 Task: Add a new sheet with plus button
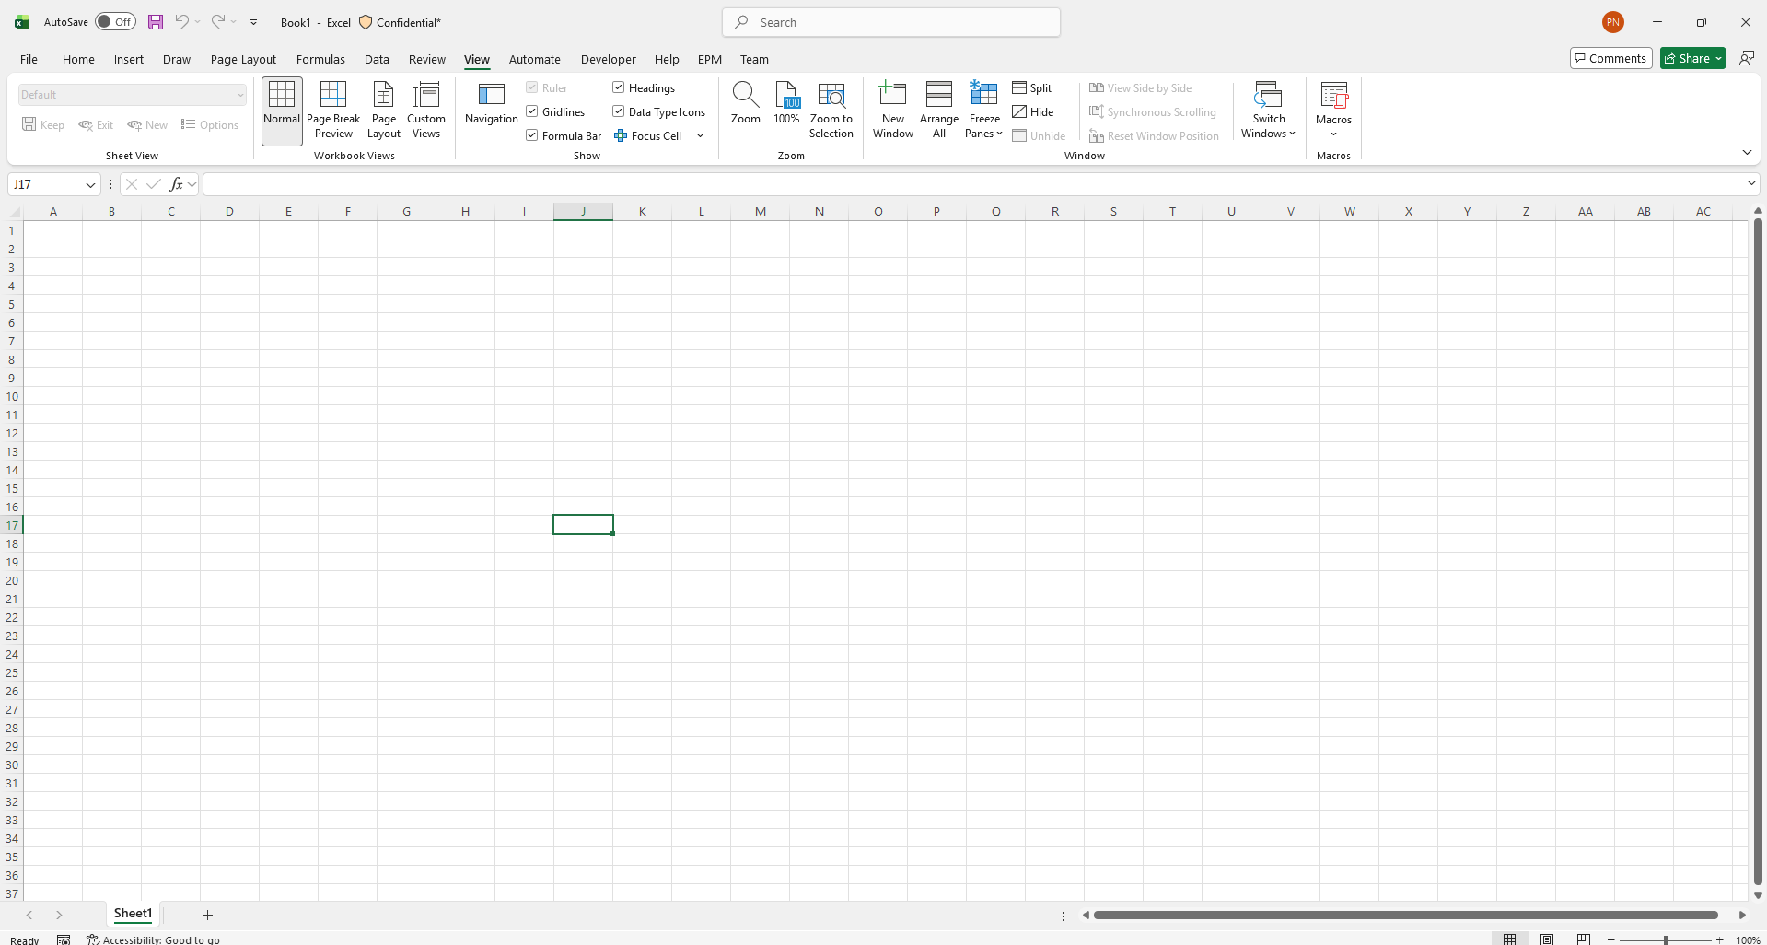[207, 915]
